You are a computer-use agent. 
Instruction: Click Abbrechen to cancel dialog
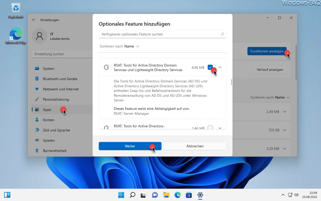195,146
